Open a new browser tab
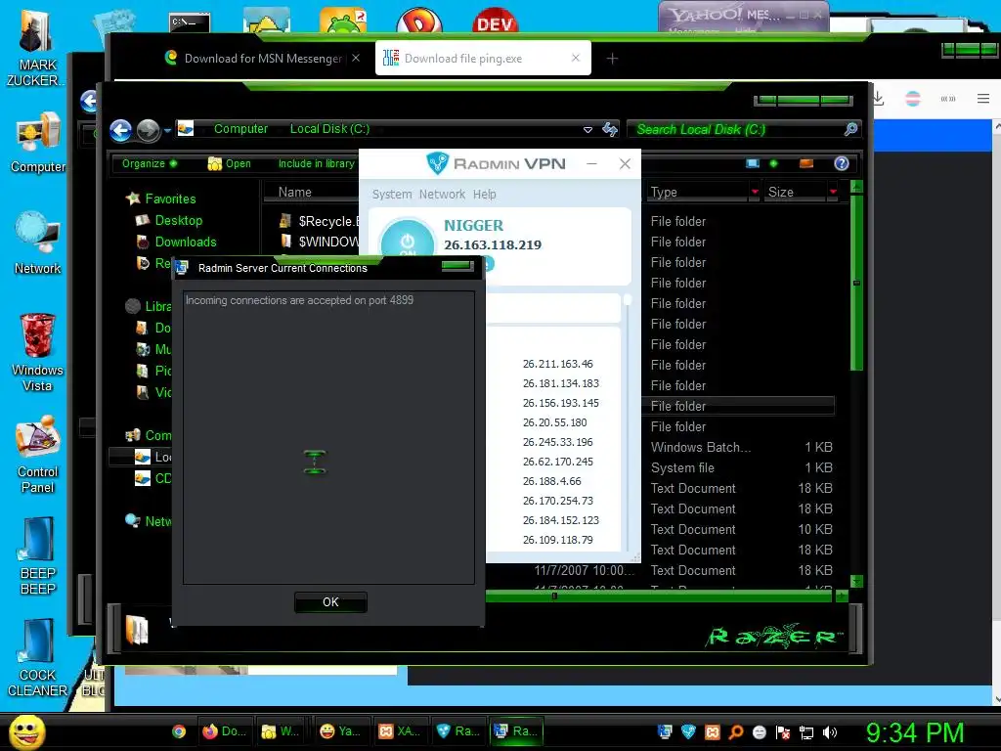The width and height of the screenshot is (1001, 751). click(x=612, y=59)
